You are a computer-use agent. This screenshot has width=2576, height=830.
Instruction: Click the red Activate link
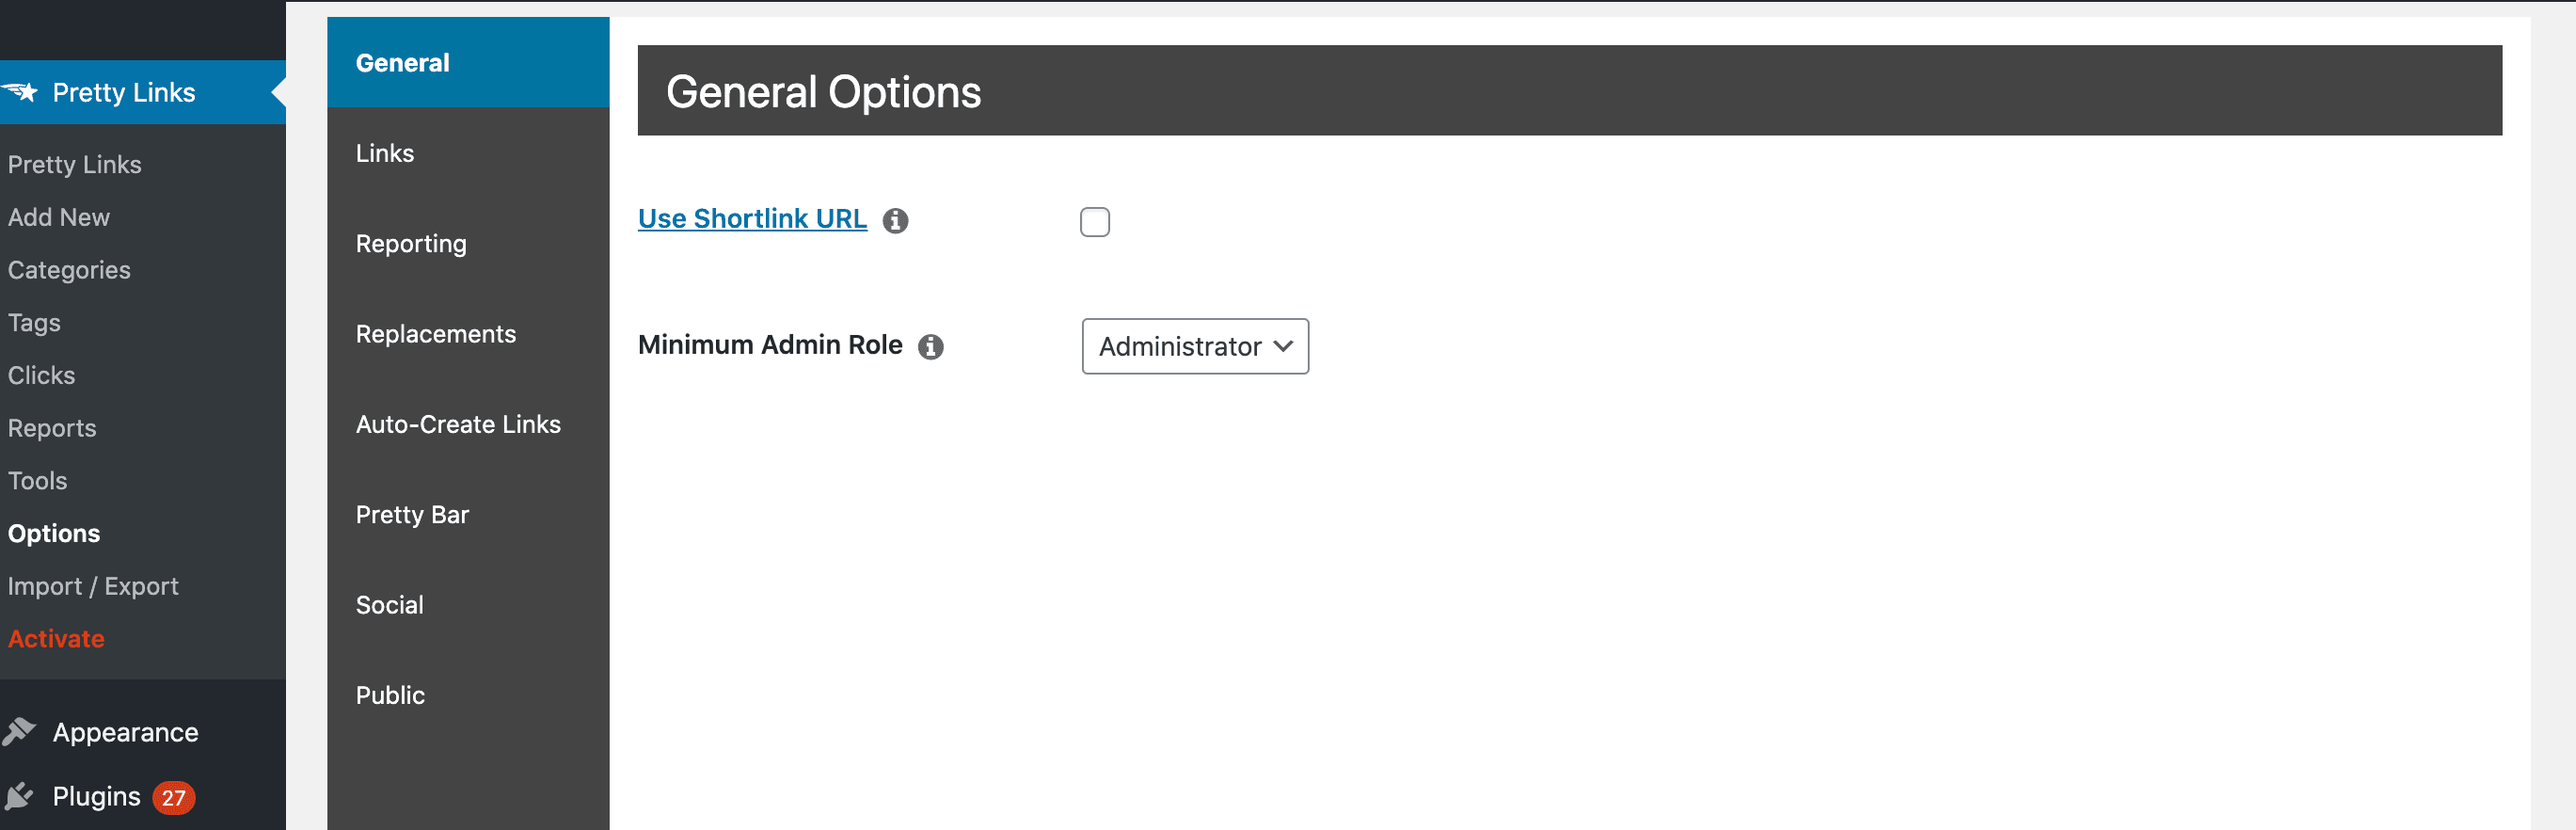pos(56,639)
